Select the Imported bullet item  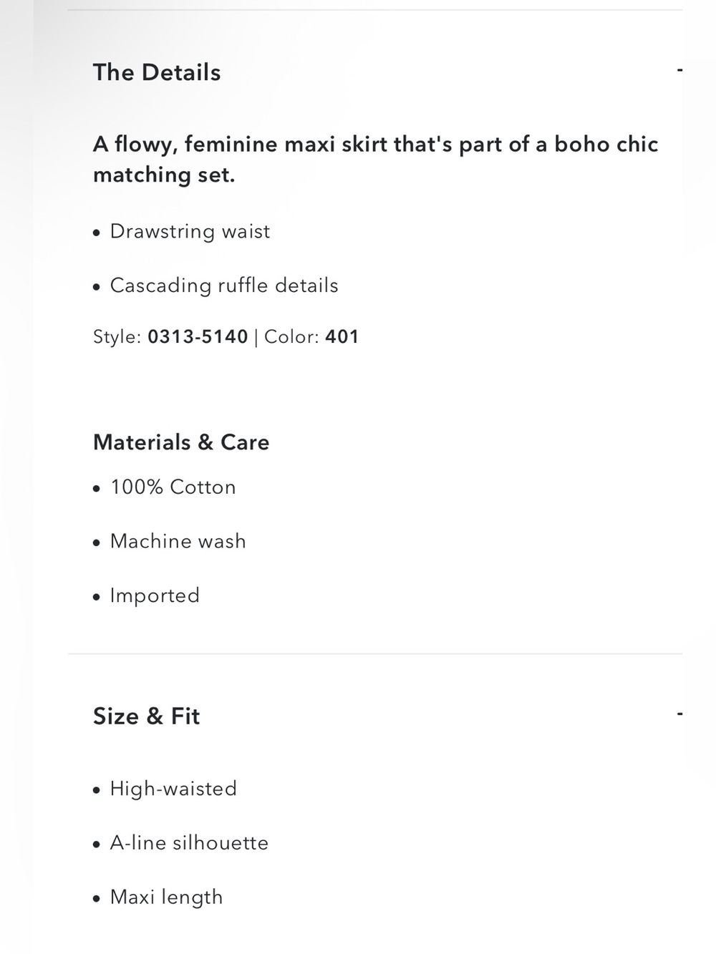[x=155, y=595]
